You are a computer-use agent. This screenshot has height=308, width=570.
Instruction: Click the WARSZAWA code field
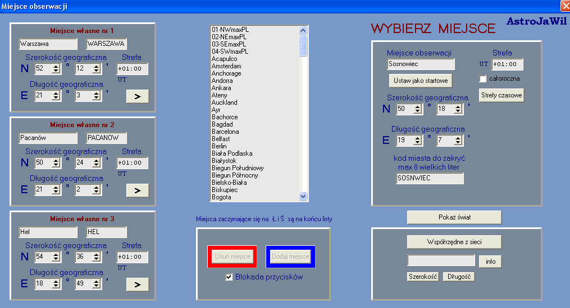click(x=107, y=44)
